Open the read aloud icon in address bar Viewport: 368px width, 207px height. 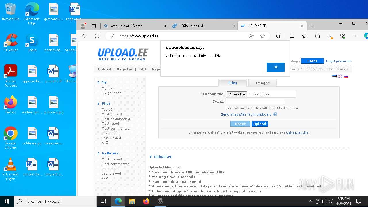251,36
